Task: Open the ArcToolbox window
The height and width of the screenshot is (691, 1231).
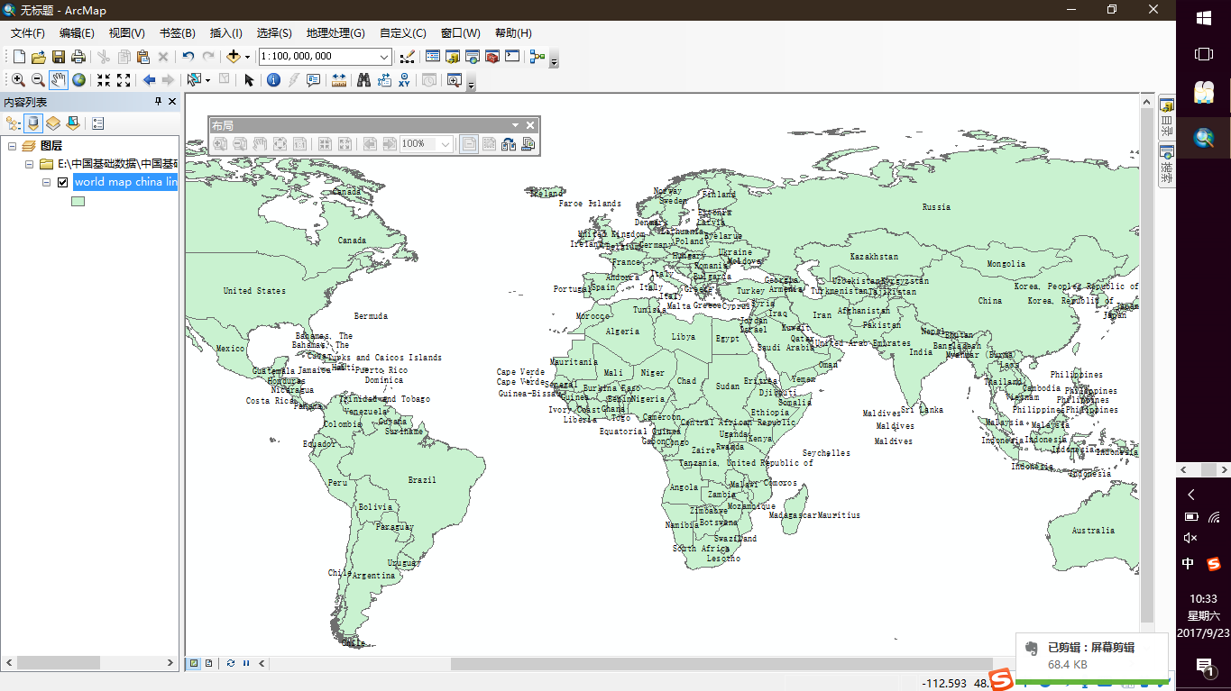Action: [x=492, y=57]
